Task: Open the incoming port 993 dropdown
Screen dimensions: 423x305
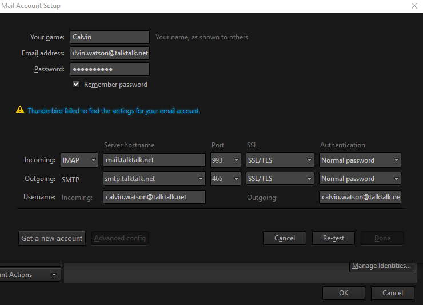Action: tap(226, 160)
